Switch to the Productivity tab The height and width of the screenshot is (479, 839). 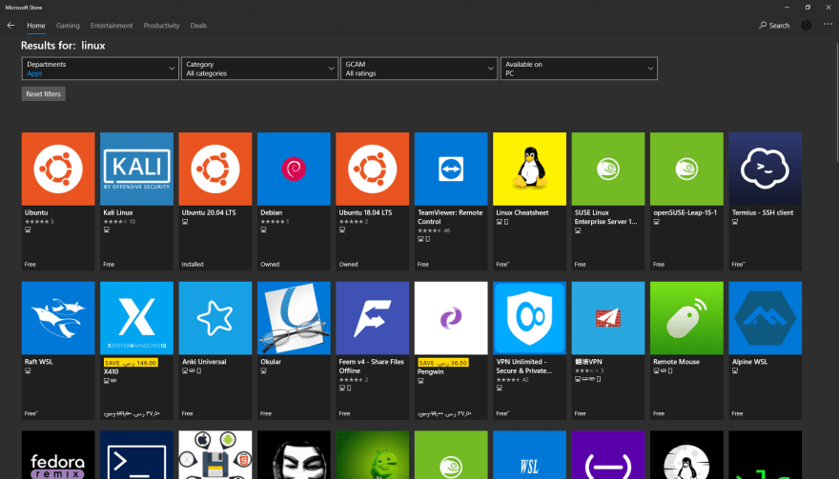point(161,26)
